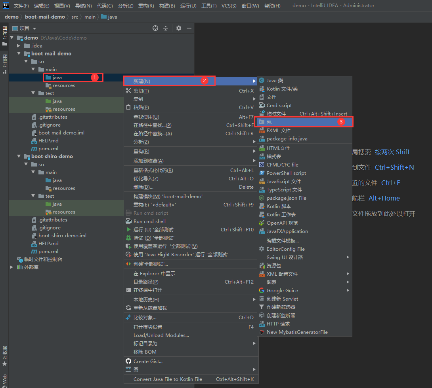Viewport: 432px width, 388px height.
Task: Click the boot-mail-demo breadcrumb
Action: [x=45, y=17]
